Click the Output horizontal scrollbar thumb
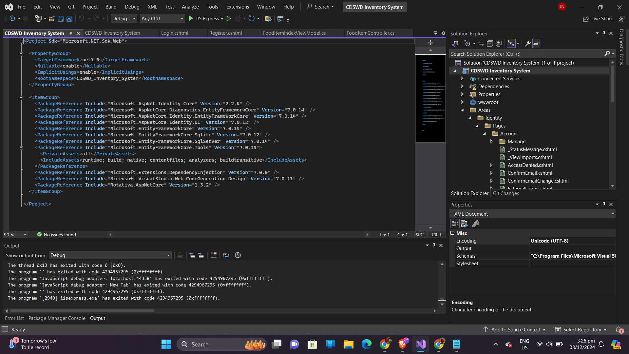Viewport: 629px width, 354px height. click(82, 311)
